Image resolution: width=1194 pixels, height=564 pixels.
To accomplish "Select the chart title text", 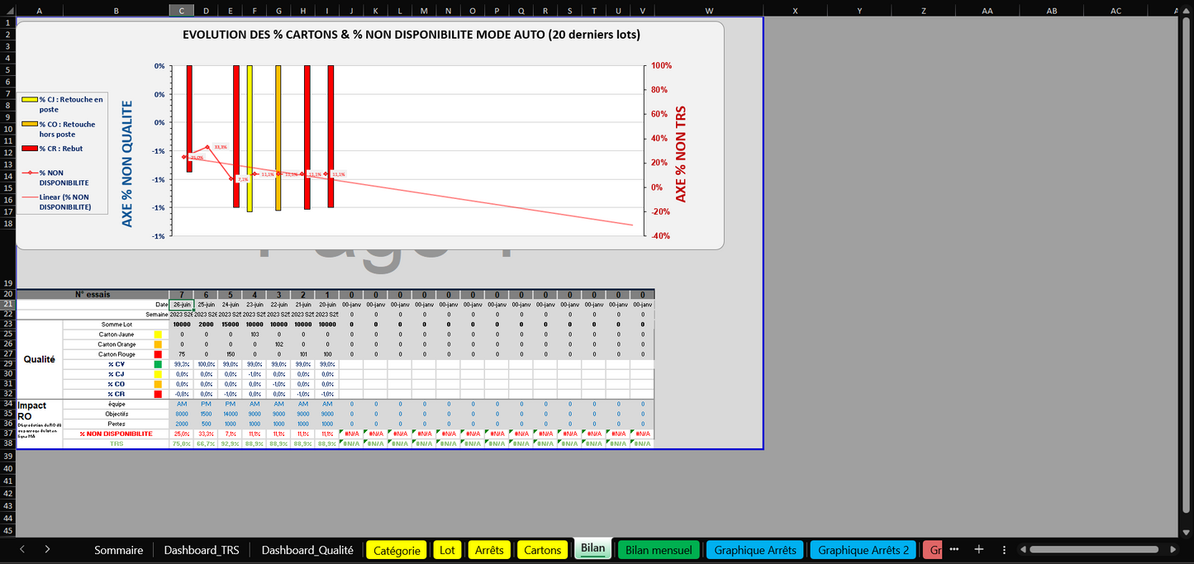I will [x=411, y=35].
